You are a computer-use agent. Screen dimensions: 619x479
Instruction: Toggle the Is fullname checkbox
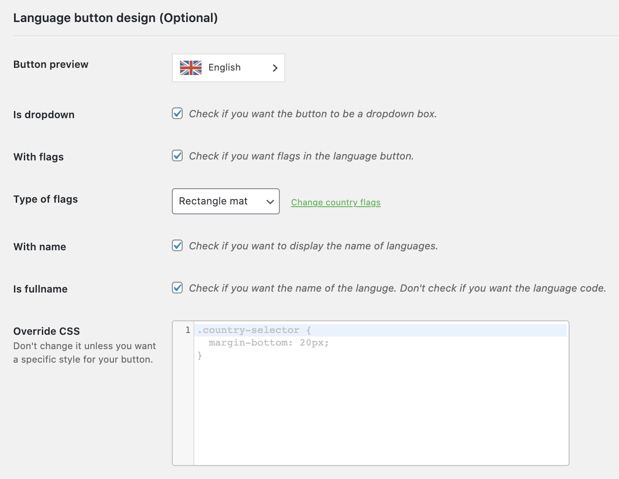(178, 288)
